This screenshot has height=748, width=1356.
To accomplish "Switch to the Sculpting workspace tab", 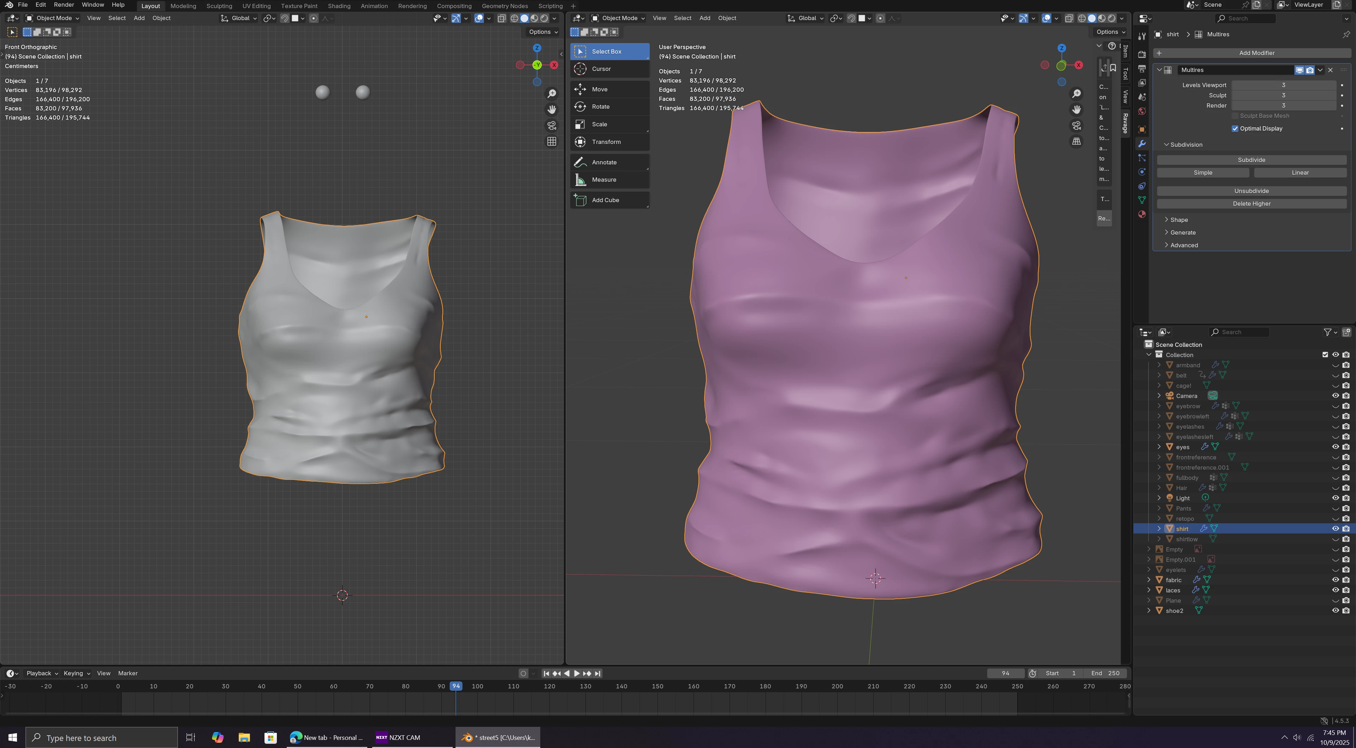I will coord(219,6).
